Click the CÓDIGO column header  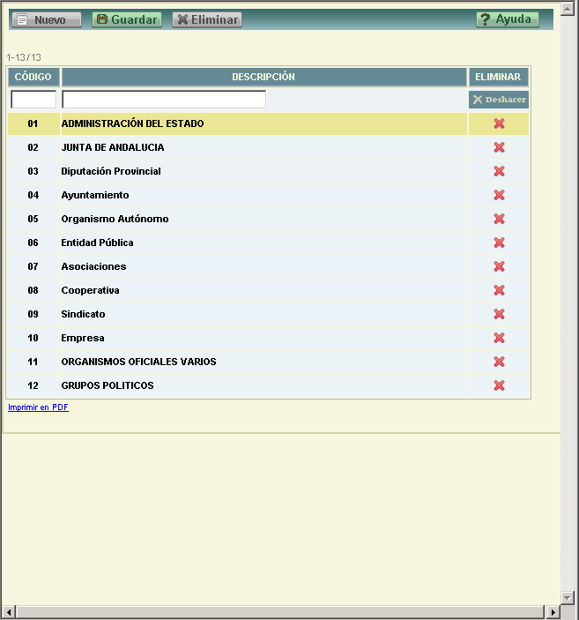(x=33, y=78)
